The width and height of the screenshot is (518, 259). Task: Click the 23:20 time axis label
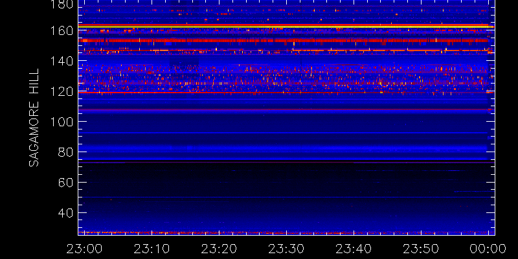[x=220, y=249]
